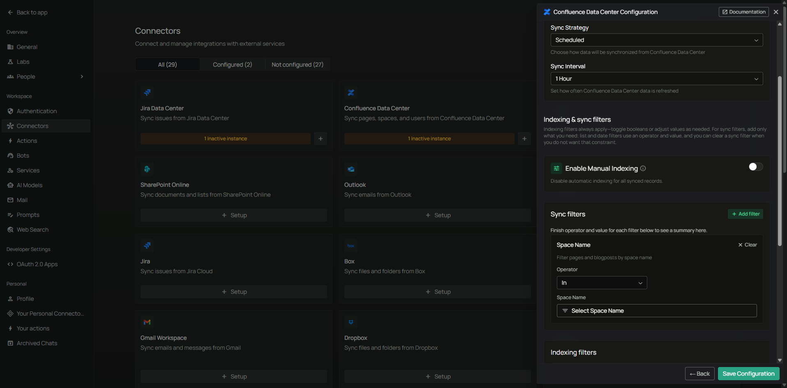The height and width of the screenshot is (388, 787).
Task: Click the Back button in configuration panel
Action: coord(700,374)
